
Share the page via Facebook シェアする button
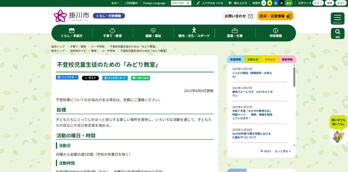click(x=67, y=77)
